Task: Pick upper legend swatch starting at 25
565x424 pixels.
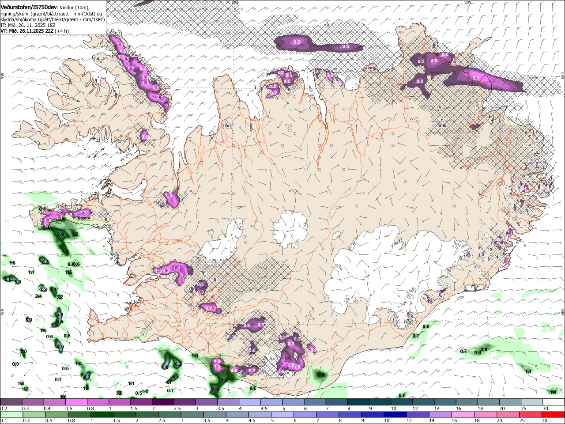Action: pyautogui.click(x=532, y=402)
